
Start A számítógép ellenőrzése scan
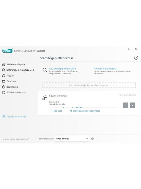[x=62, y=69]
